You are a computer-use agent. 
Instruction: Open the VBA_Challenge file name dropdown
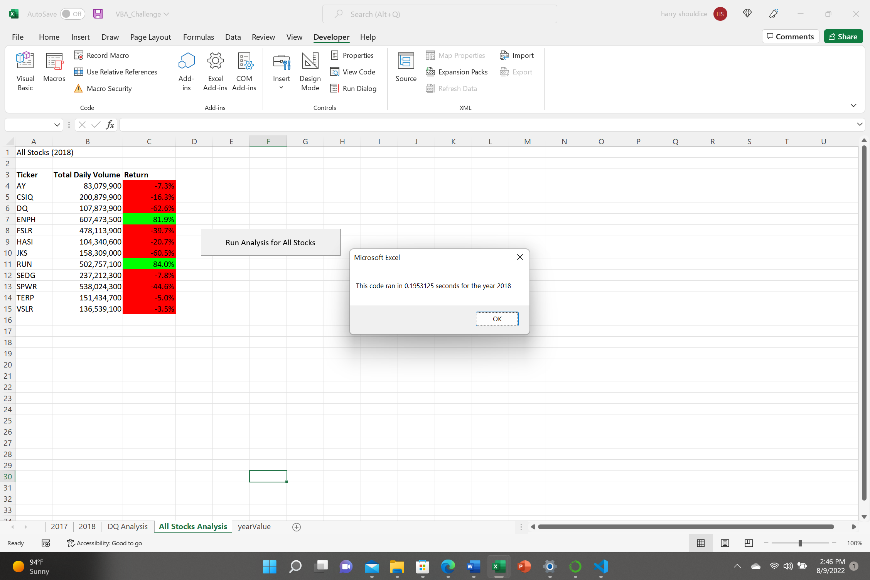click(x=142, y=14)
